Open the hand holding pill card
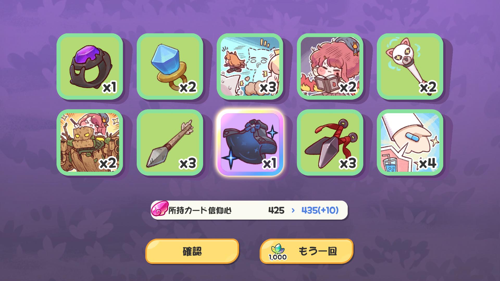 [x=410, y=142]
